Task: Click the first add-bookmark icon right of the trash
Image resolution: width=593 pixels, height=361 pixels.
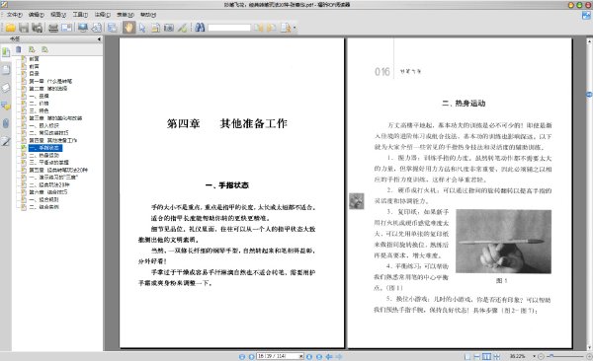Action: 32,49
